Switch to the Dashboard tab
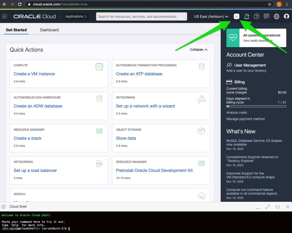This screenshot has width=292, height=233. (49, 30)
